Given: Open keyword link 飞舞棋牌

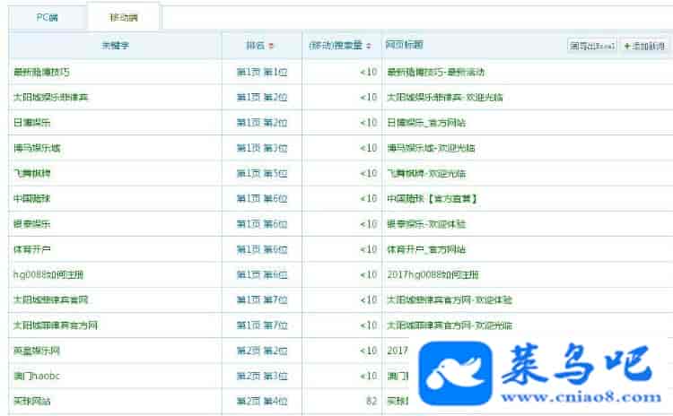Looking at the screenshot, I should pyautogui.click(x=31, y=173).
